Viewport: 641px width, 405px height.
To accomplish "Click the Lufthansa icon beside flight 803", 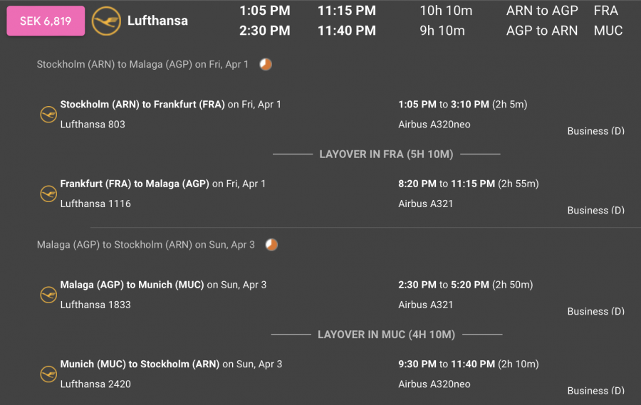I will pyautogui.click(x=48, y=115).
